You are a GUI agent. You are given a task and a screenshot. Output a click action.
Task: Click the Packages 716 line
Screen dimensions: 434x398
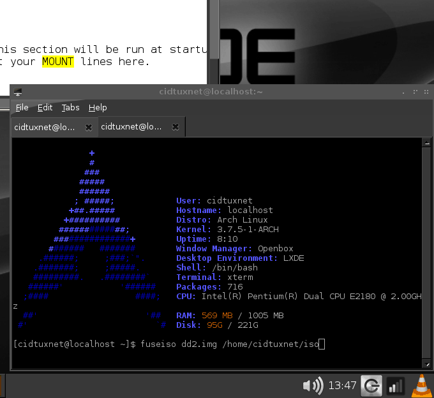coord(209,287)
